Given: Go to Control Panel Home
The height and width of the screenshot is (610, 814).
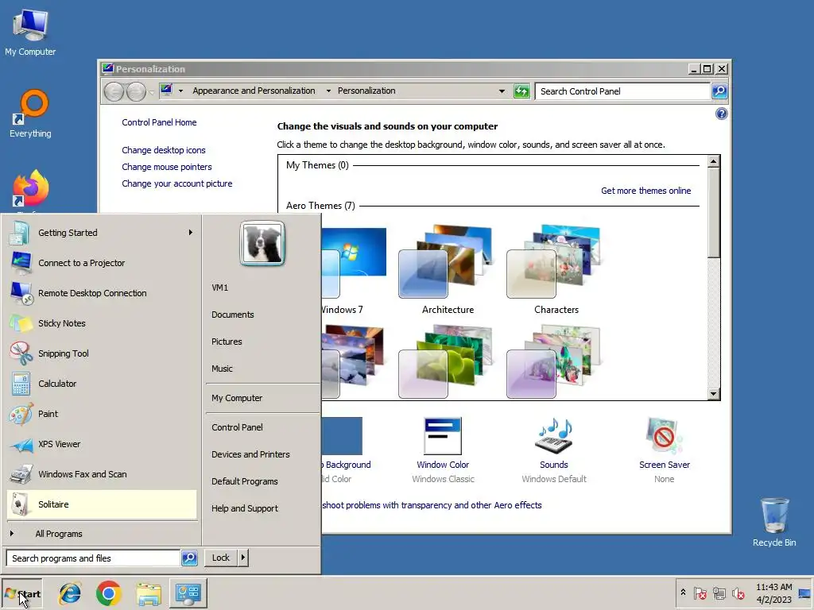Looking at the screenshot, I should click(159, 122).
